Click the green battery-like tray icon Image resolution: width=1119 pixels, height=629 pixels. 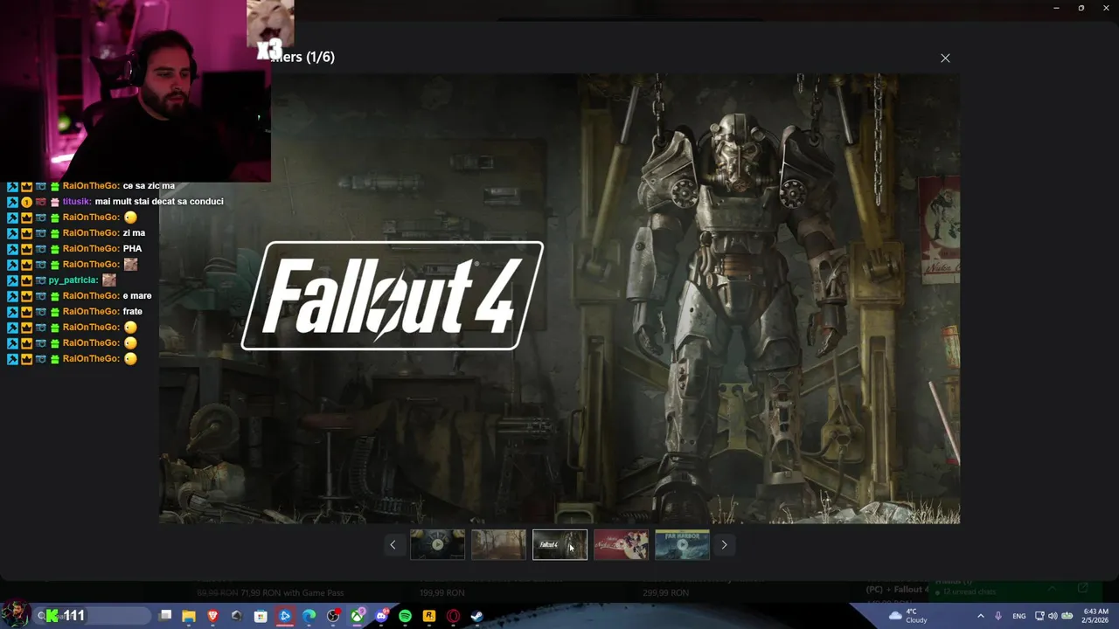(1067, 616)
